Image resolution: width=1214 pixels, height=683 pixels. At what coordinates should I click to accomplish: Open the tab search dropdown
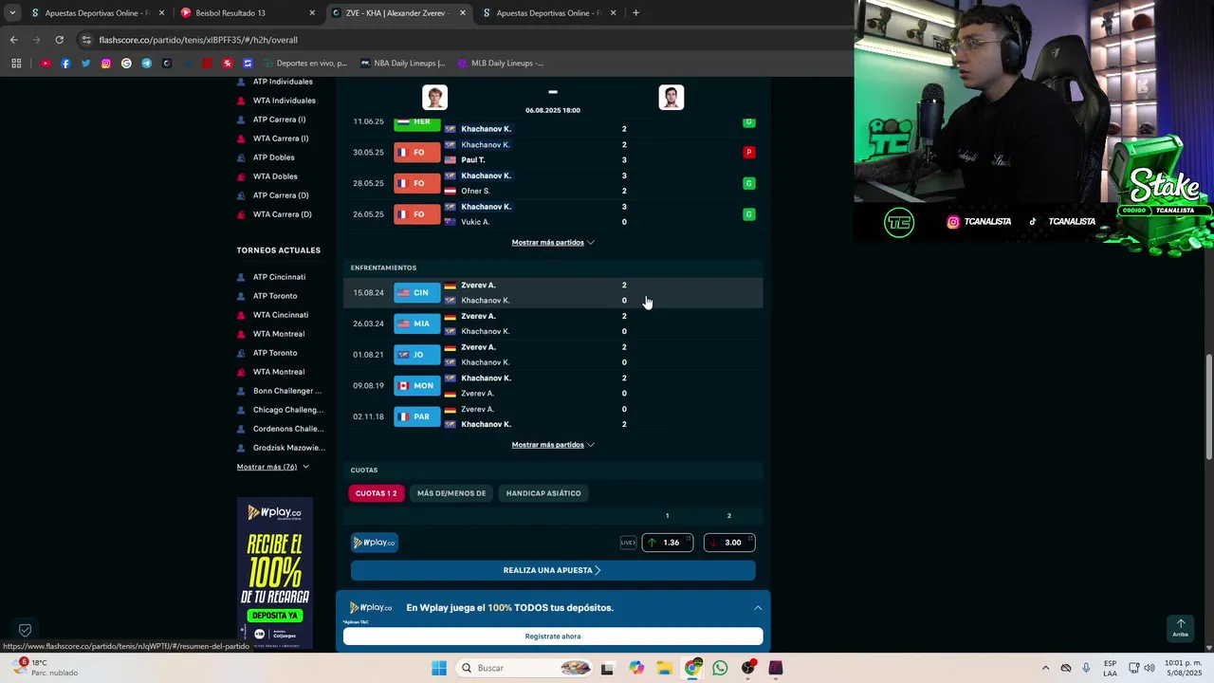coord(12,13)
